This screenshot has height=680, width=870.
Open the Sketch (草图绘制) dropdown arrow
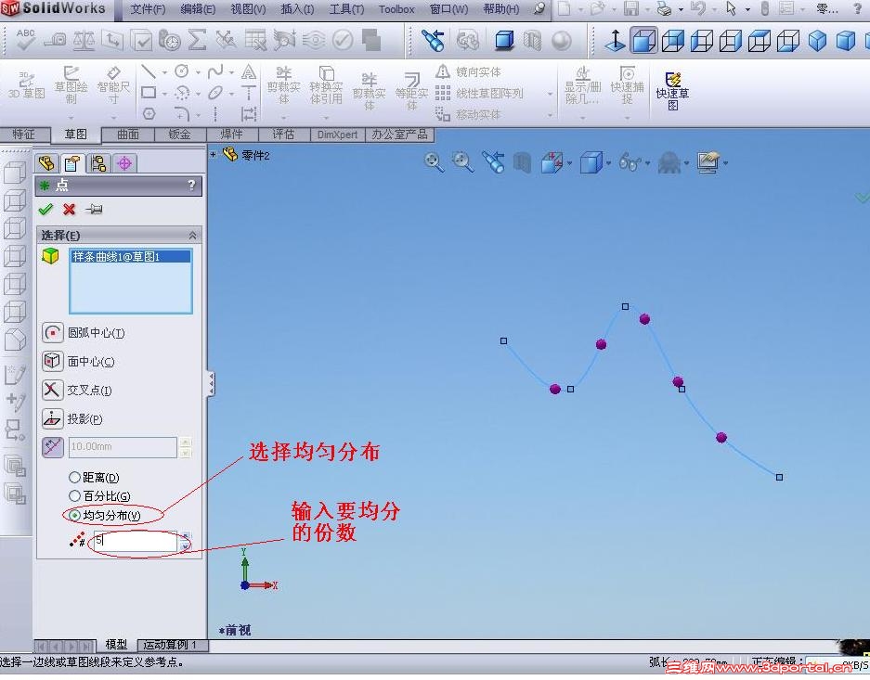tap(71, 118)
